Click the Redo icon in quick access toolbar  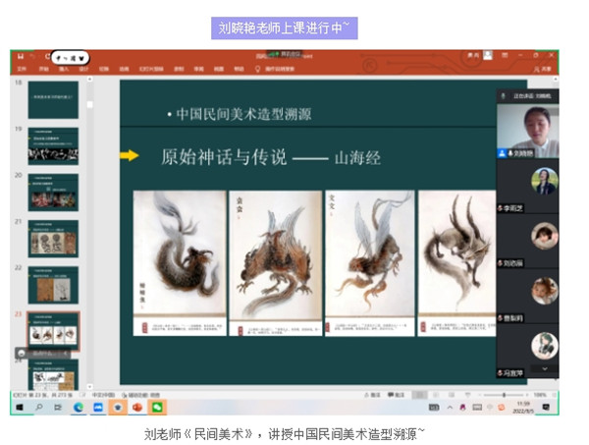[x=47, y=56]
